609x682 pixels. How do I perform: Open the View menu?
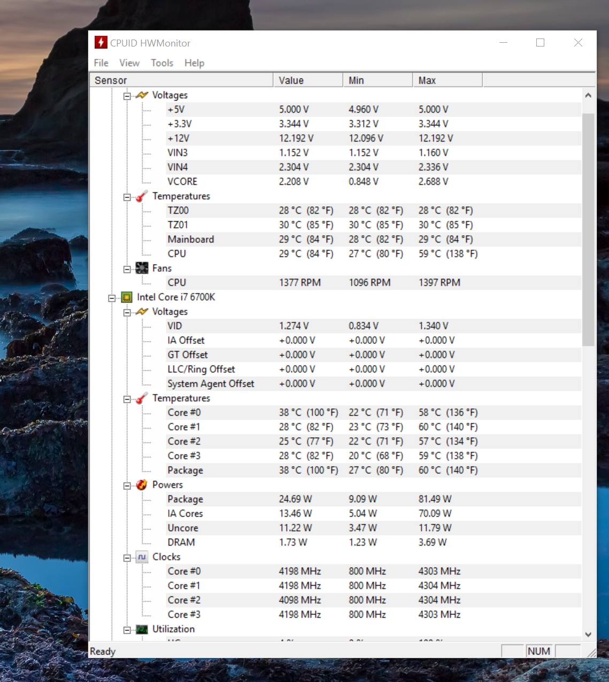[x=129, y=63]
